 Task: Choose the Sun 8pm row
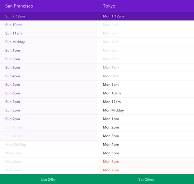click(x=48, y=110)
